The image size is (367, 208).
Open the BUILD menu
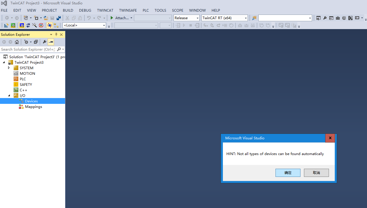[68, 10]
